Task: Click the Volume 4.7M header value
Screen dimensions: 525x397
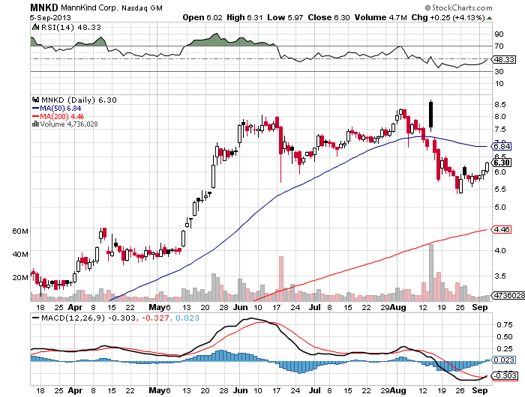Action: [381, 17]
